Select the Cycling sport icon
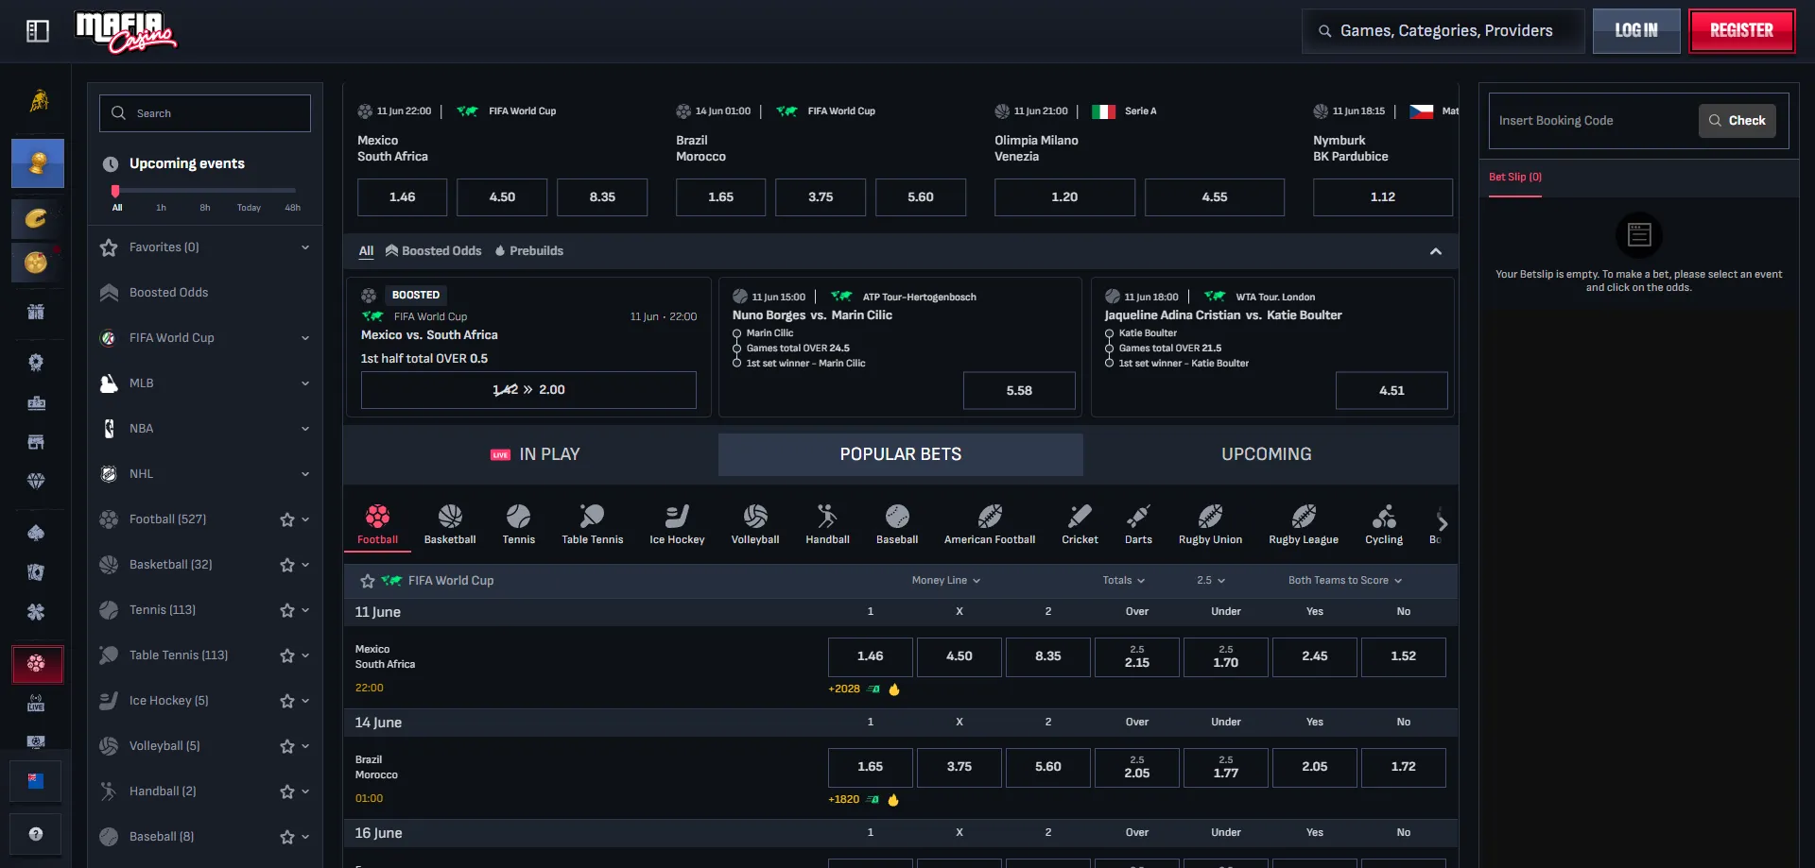This screenshot has height=868, width=1815. click(1384, 524)
